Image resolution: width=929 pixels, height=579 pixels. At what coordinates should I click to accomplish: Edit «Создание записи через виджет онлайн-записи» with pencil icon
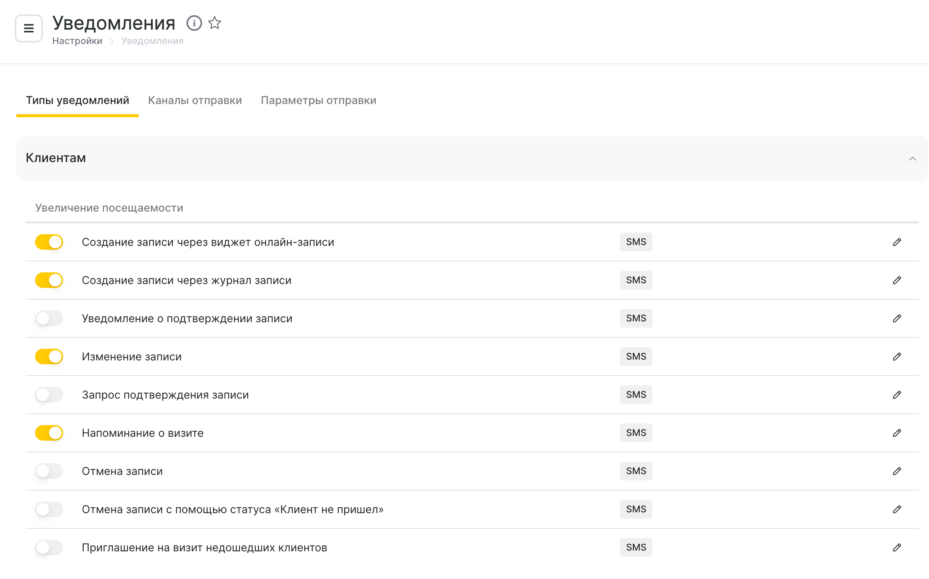[x=897, y=242]
